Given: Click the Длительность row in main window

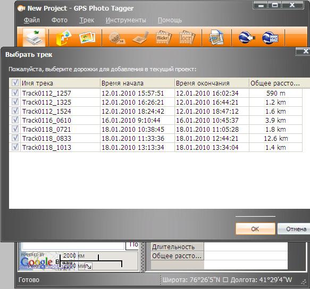Looking at the screenshot, I should [x=220, y=246].
